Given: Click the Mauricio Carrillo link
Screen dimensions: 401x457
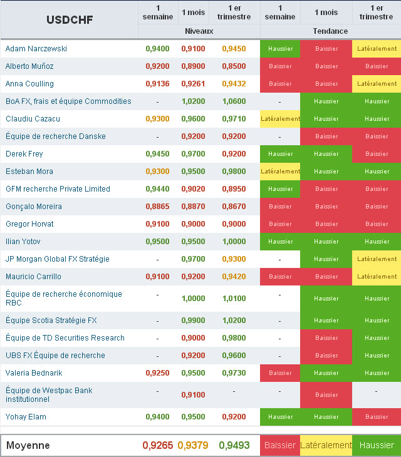Looking at the screenshot, I should click(33, 276).
